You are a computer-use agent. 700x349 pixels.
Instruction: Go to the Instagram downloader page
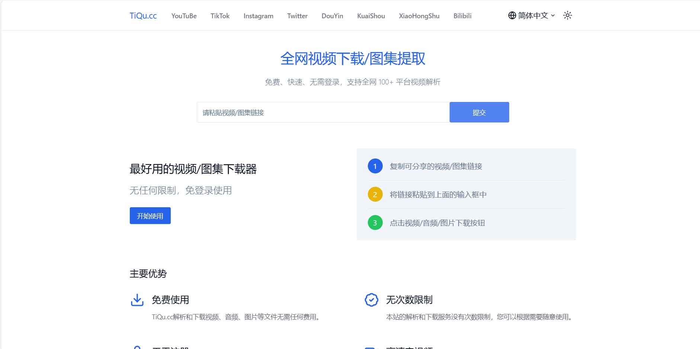pyautogui.click(x=258, y=16)
